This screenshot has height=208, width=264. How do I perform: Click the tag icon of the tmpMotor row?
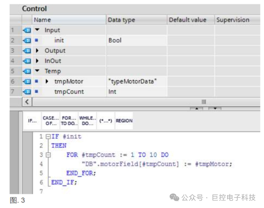click(x=27, y=82)
